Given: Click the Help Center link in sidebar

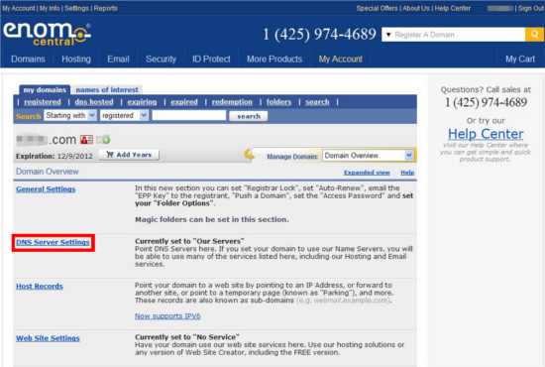Looking at the screenshot, I should (486, 134).
